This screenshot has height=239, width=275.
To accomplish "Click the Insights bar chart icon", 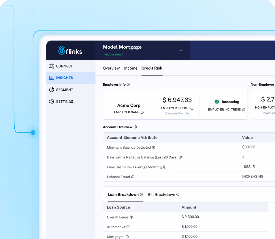I will [52, 78].
